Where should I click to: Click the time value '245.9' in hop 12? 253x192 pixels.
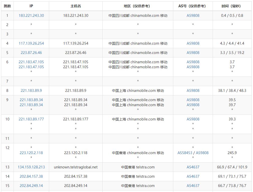[232, 153]
